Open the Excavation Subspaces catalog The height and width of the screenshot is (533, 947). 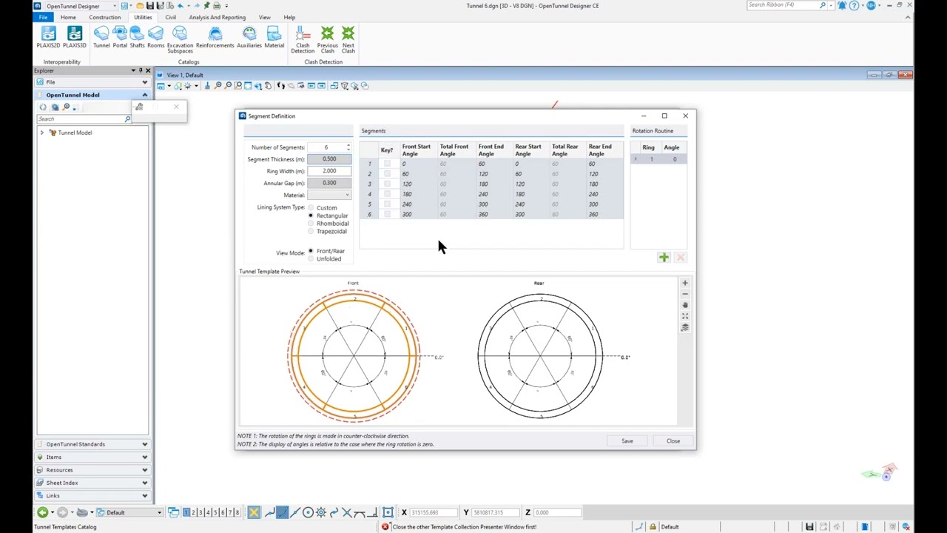pyautogui.click(x=180, y=40)
